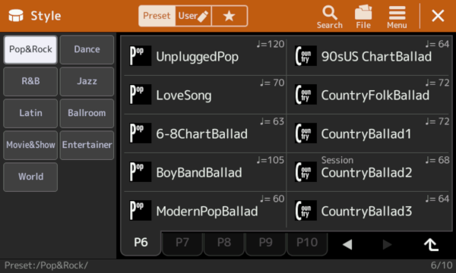
Task: Click the tempo 105 of BoyBandBallad
Action: click(x=271, y=160)
